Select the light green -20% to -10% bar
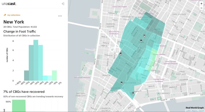The height and width of the screenshot is (112, 205). tap(54, 75)
